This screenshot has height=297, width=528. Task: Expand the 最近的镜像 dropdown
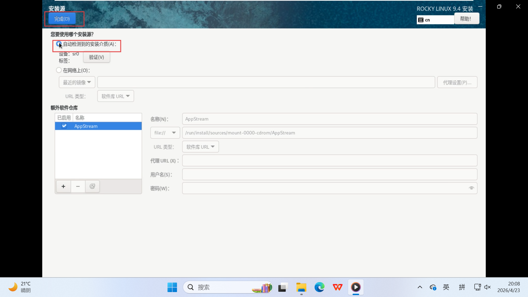click(x=77, y=82)
